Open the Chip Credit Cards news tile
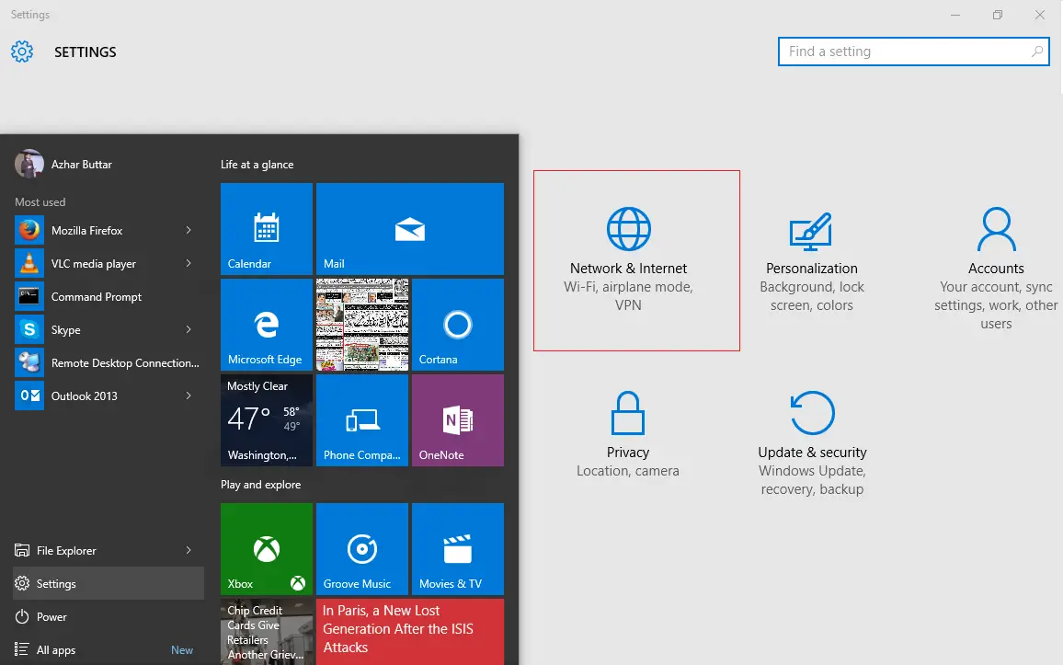This screenshot has height=665, width=1063. pyautogui.click(x=267, y=632)
